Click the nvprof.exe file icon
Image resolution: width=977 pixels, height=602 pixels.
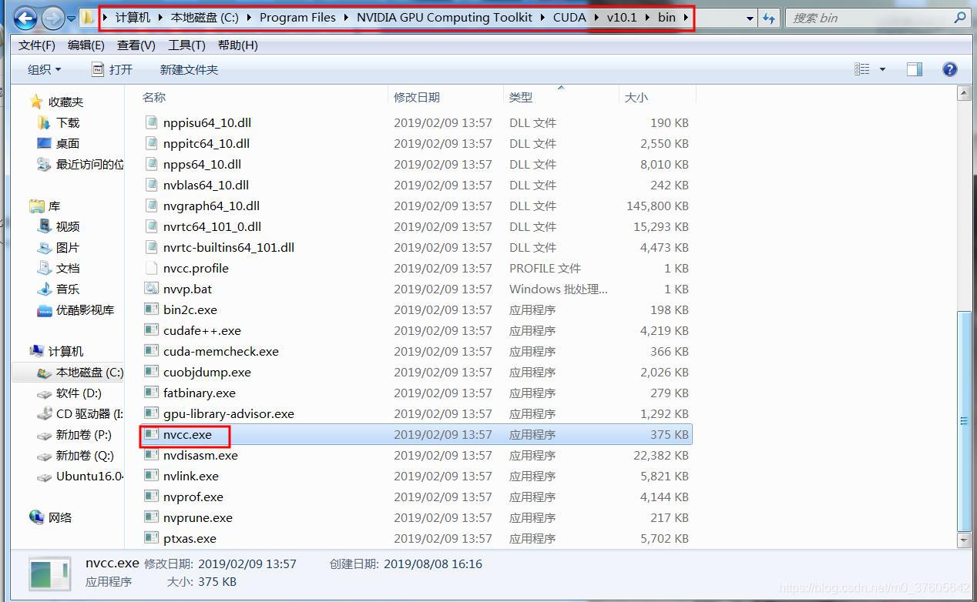point(151,497)
